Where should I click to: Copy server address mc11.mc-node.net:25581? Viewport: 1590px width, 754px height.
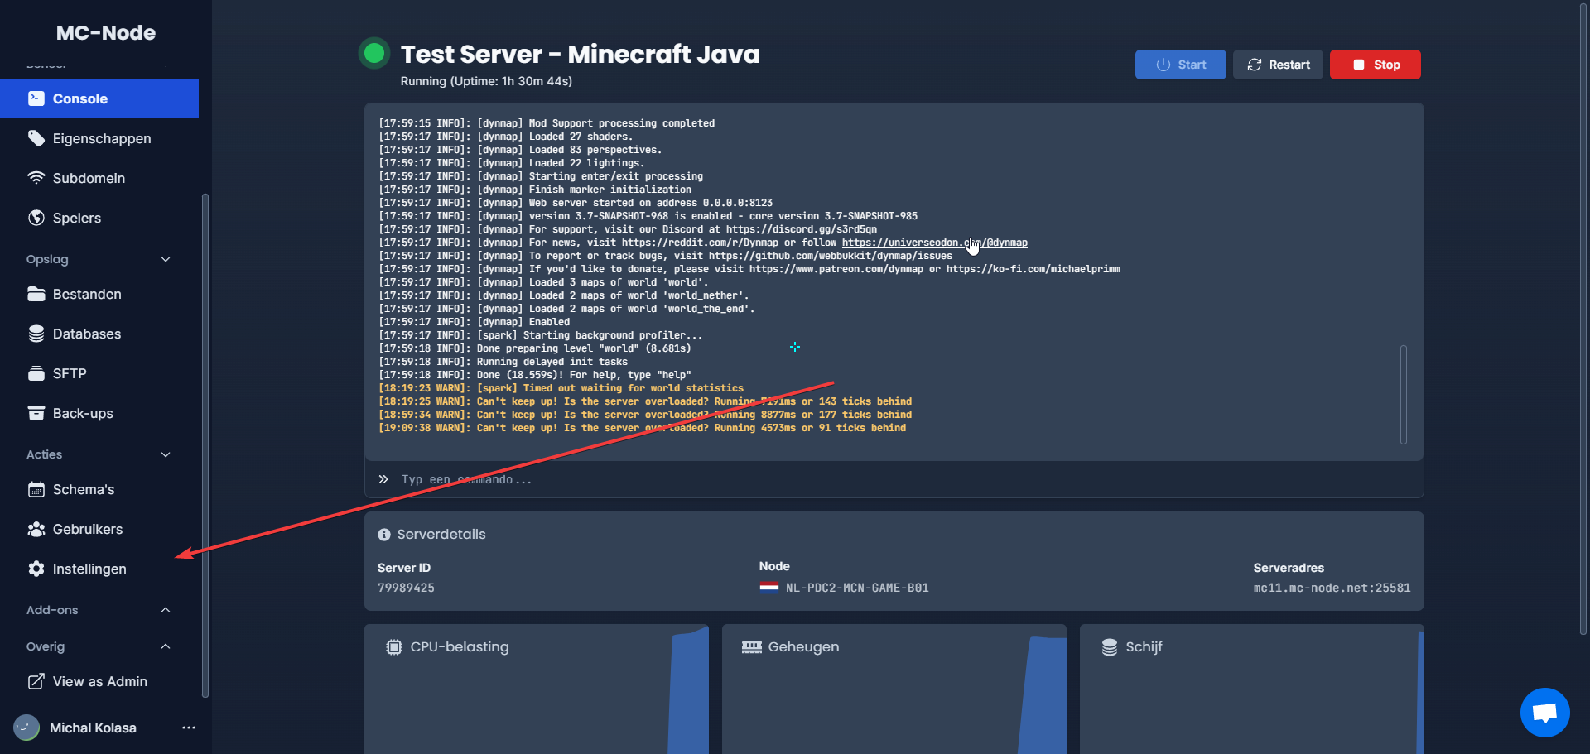pos(1332,588)
